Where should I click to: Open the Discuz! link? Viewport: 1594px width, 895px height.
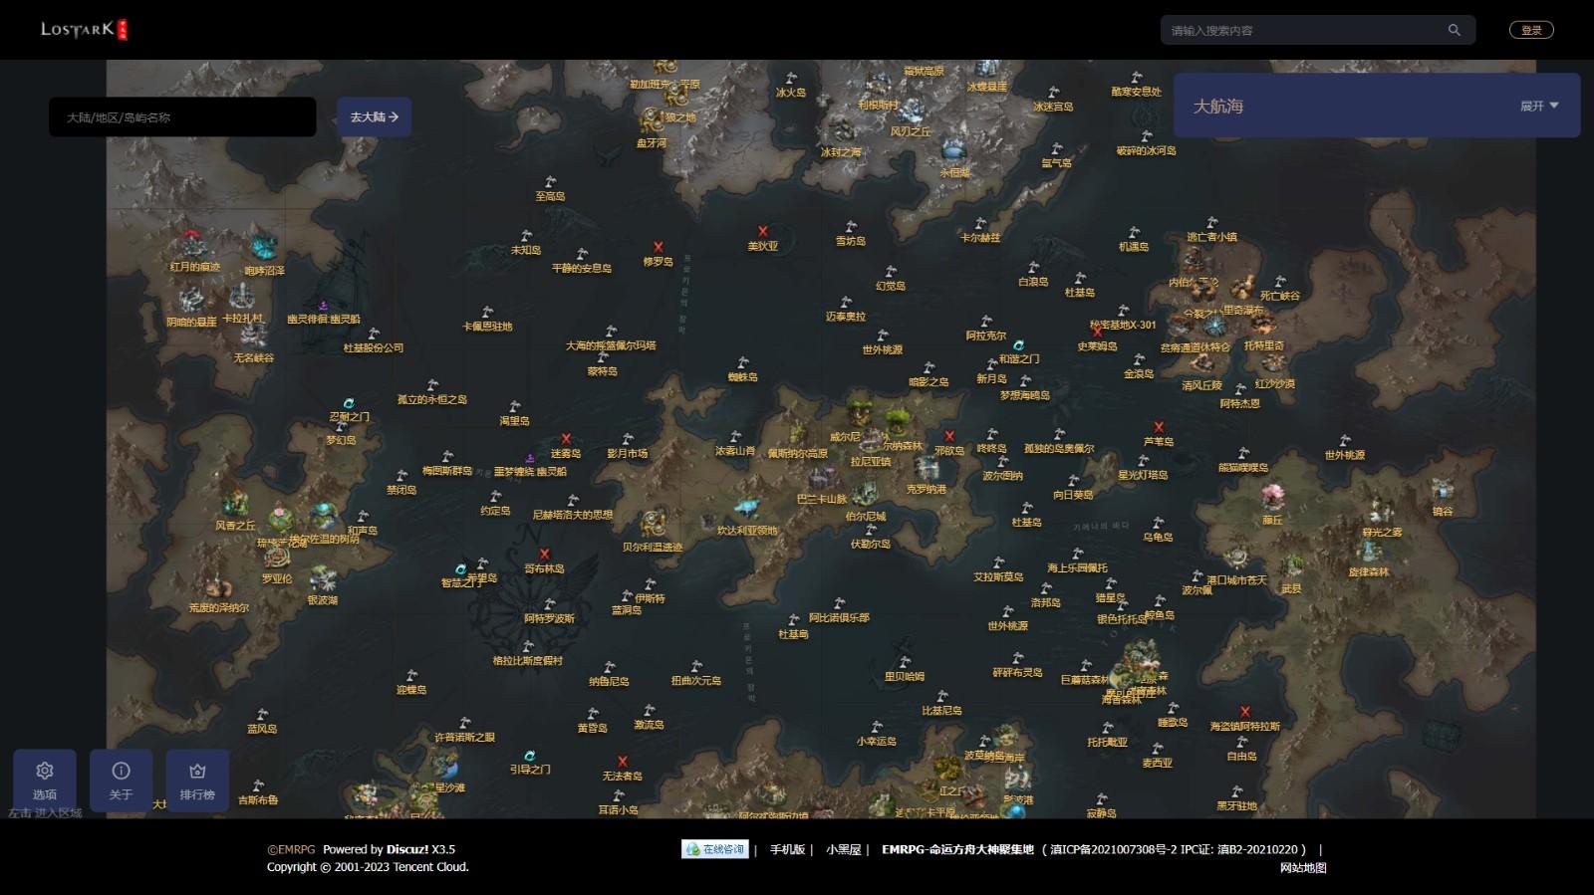tap(407, 849)
